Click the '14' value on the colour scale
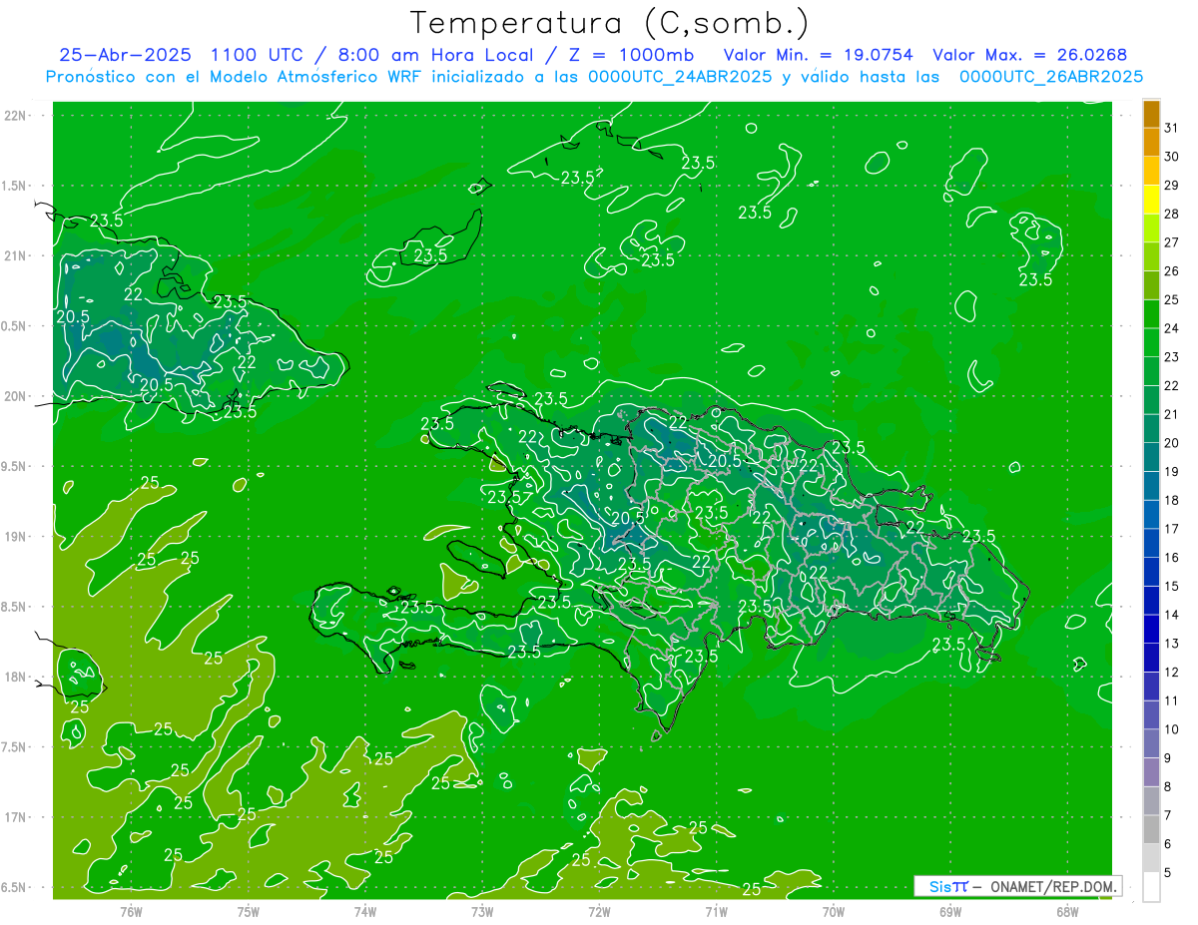Viewport: 1198px width, 925px height. (1172, 616)
